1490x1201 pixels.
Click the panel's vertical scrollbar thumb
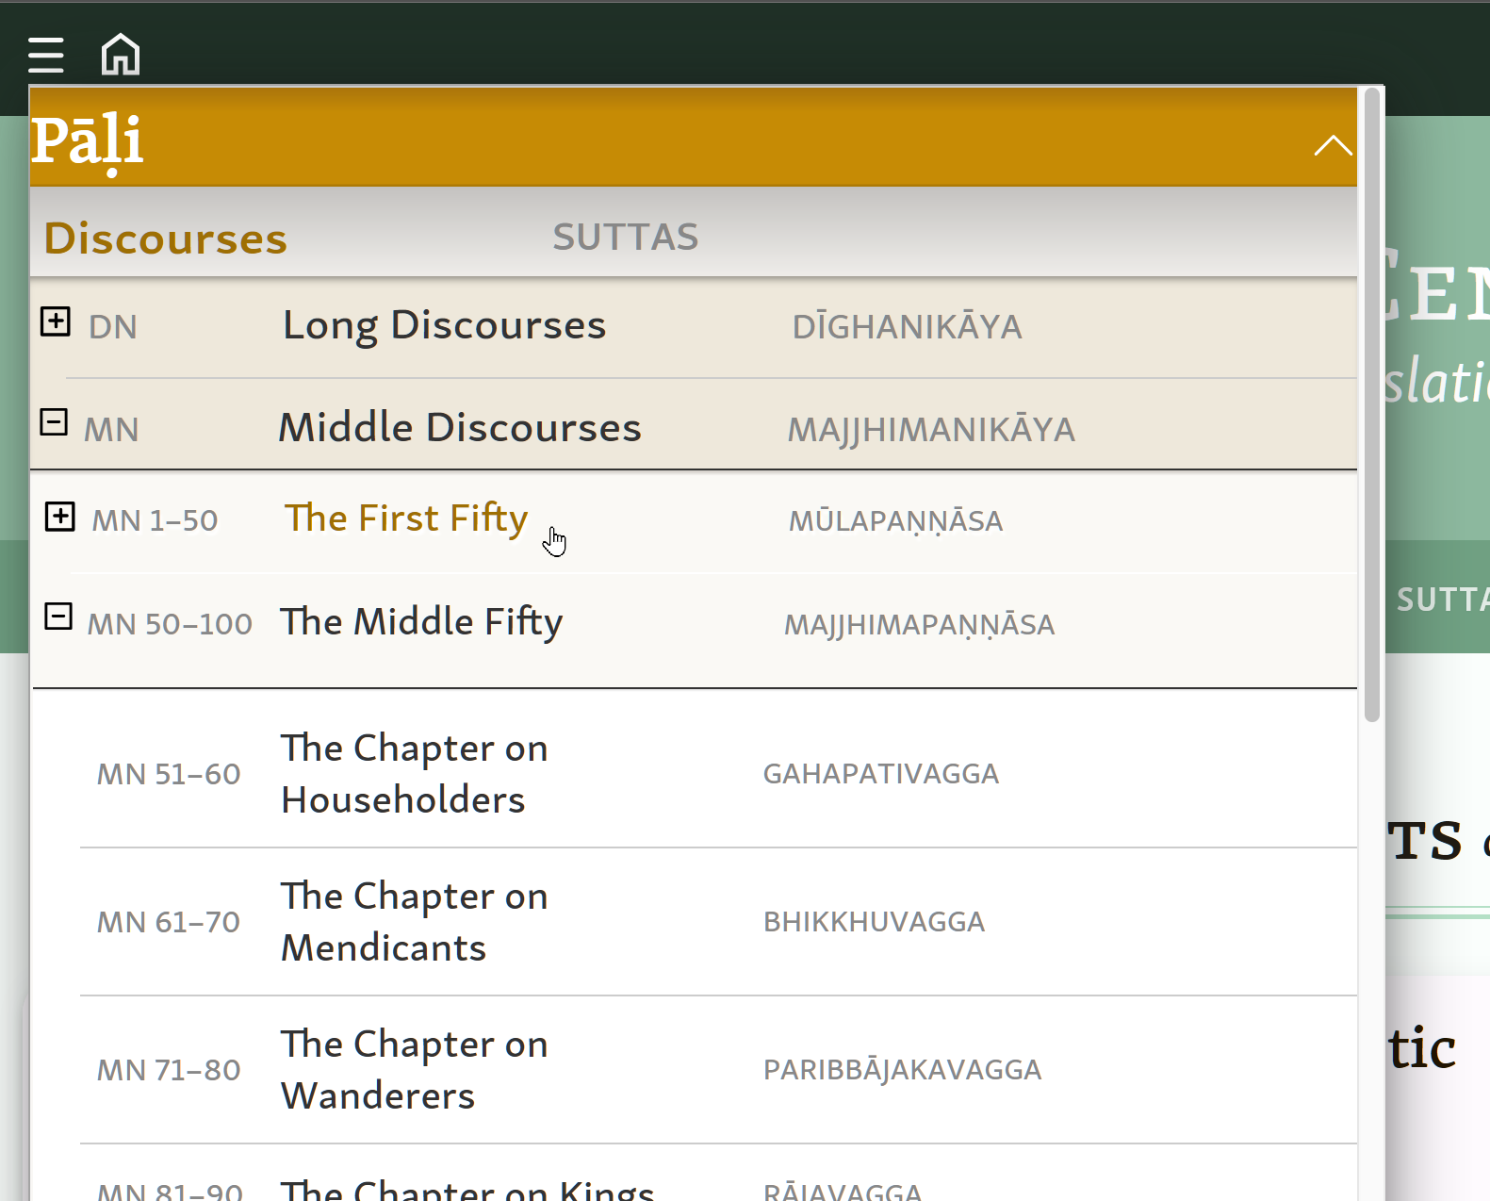1372,405
